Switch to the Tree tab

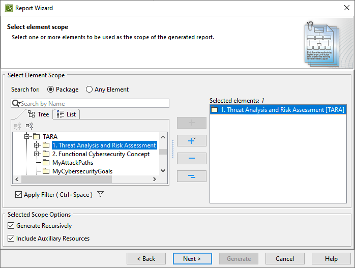(x=39, y=114)
